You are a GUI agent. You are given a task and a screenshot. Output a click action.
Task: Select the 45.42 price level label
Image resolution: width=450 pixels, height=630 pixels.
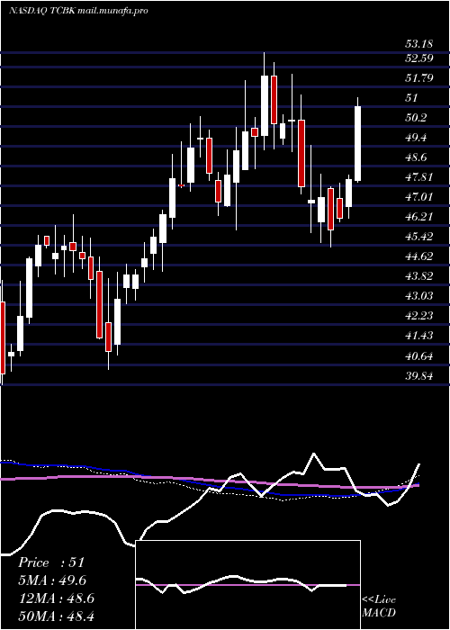(x=419, y=236)
